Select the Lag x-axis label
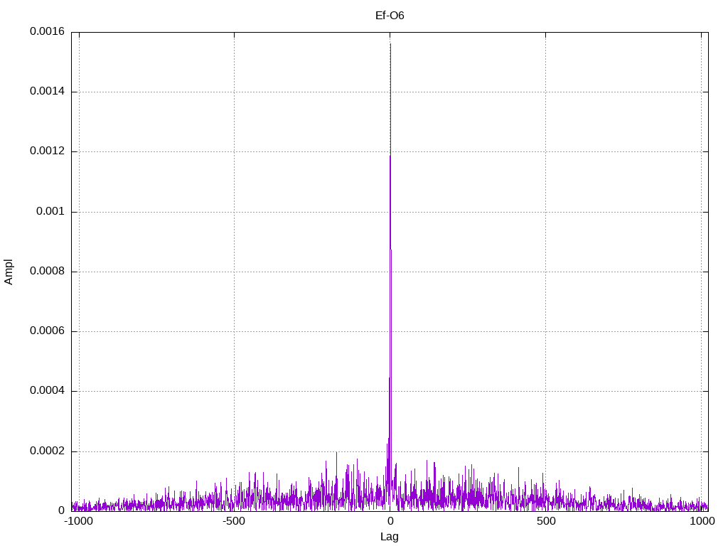728x546 pixels. point(390,537)
